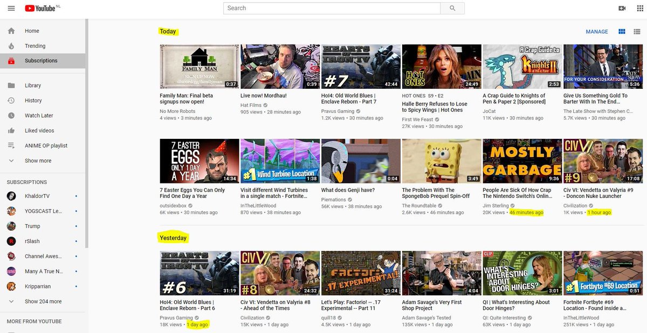Open Civ VI Vendetta #9 thumbnail
Image resolution: width=647 pixels, height=333 pixels.
pyautogui.click(x=603, y=161)
